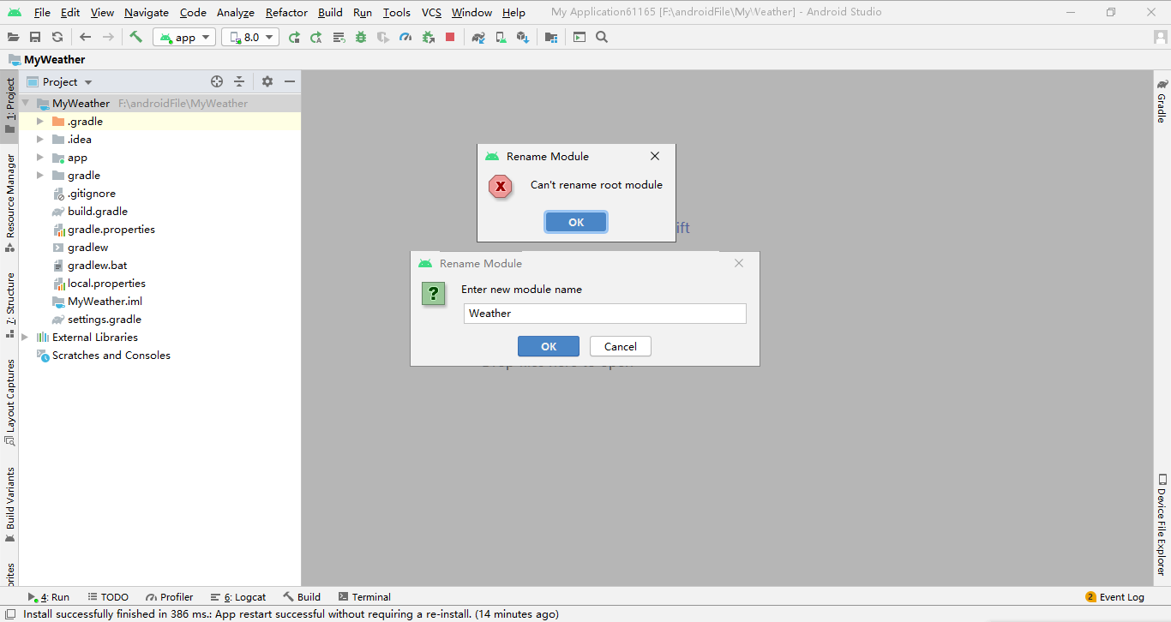The width and height of the screenshot is (1171, 622).
Task: Open the Navigate menu
Action: (147, 13)
